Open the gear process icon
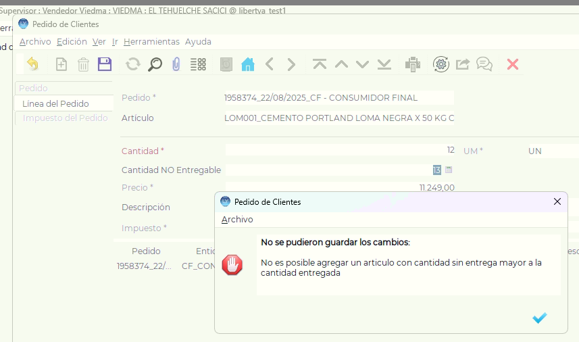Viewport: 579px width, 342px height. tap(441, 64)
